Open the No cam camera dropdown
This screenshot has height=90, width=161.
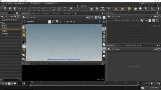point(98,25)
